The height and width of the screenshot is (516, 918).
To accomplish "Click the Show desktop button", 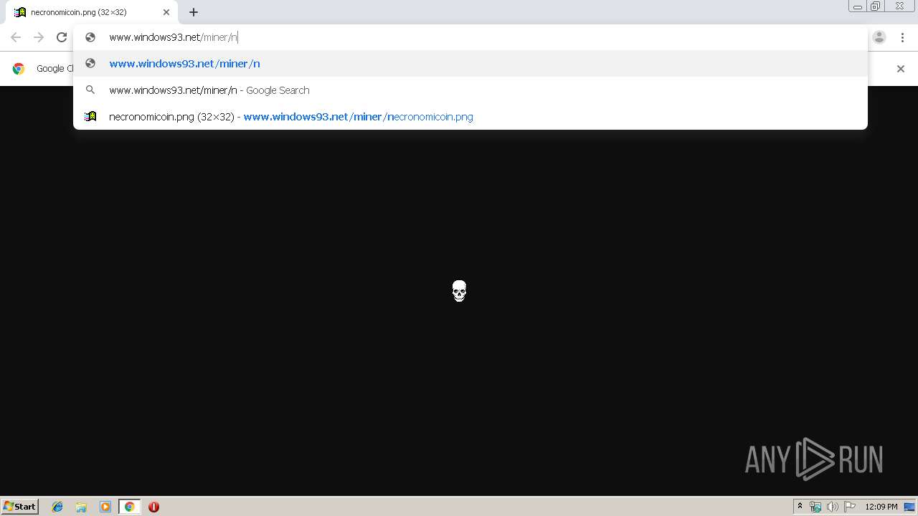I will click(910, 507).
